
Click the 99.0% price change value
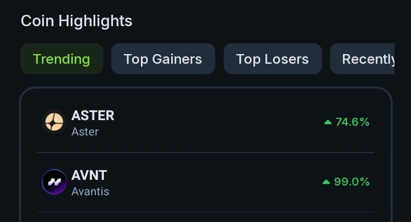point(352,182)
